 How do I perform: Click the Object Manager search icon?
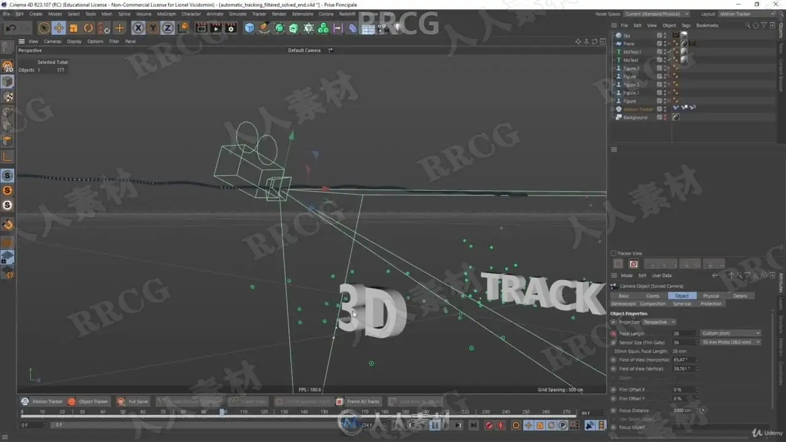[x=747, y=25]
